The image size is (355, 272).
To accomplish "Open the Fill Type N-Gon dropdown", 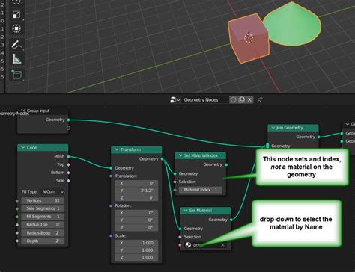I will coord(52,192).
